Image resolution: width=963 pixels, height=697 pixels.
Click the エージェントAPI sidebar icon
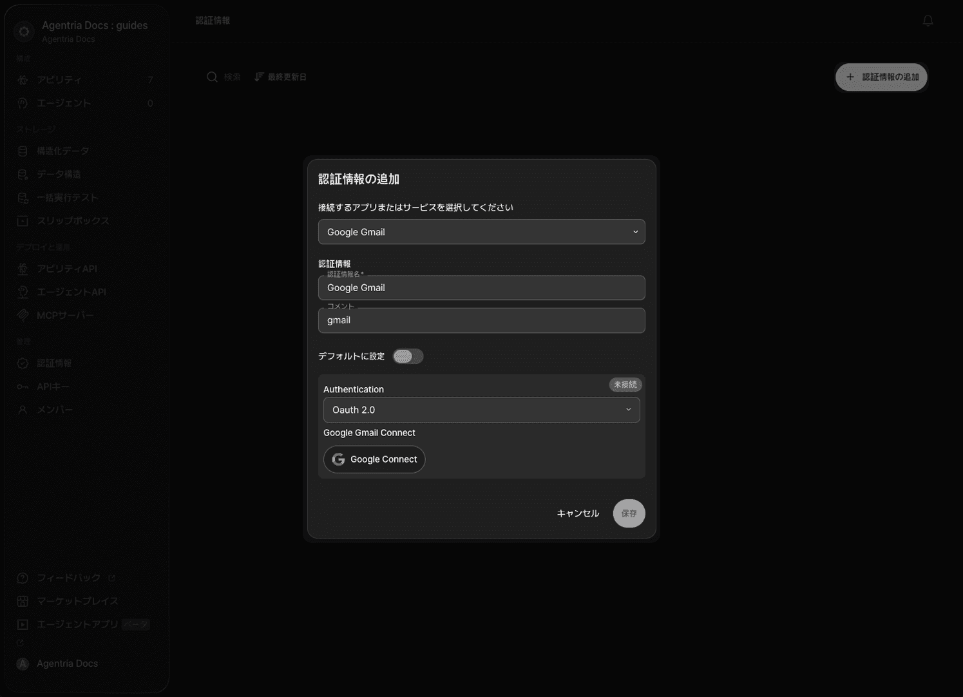23,292
